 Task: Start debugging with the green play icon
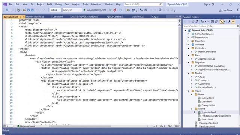click(x=84, y=10)
